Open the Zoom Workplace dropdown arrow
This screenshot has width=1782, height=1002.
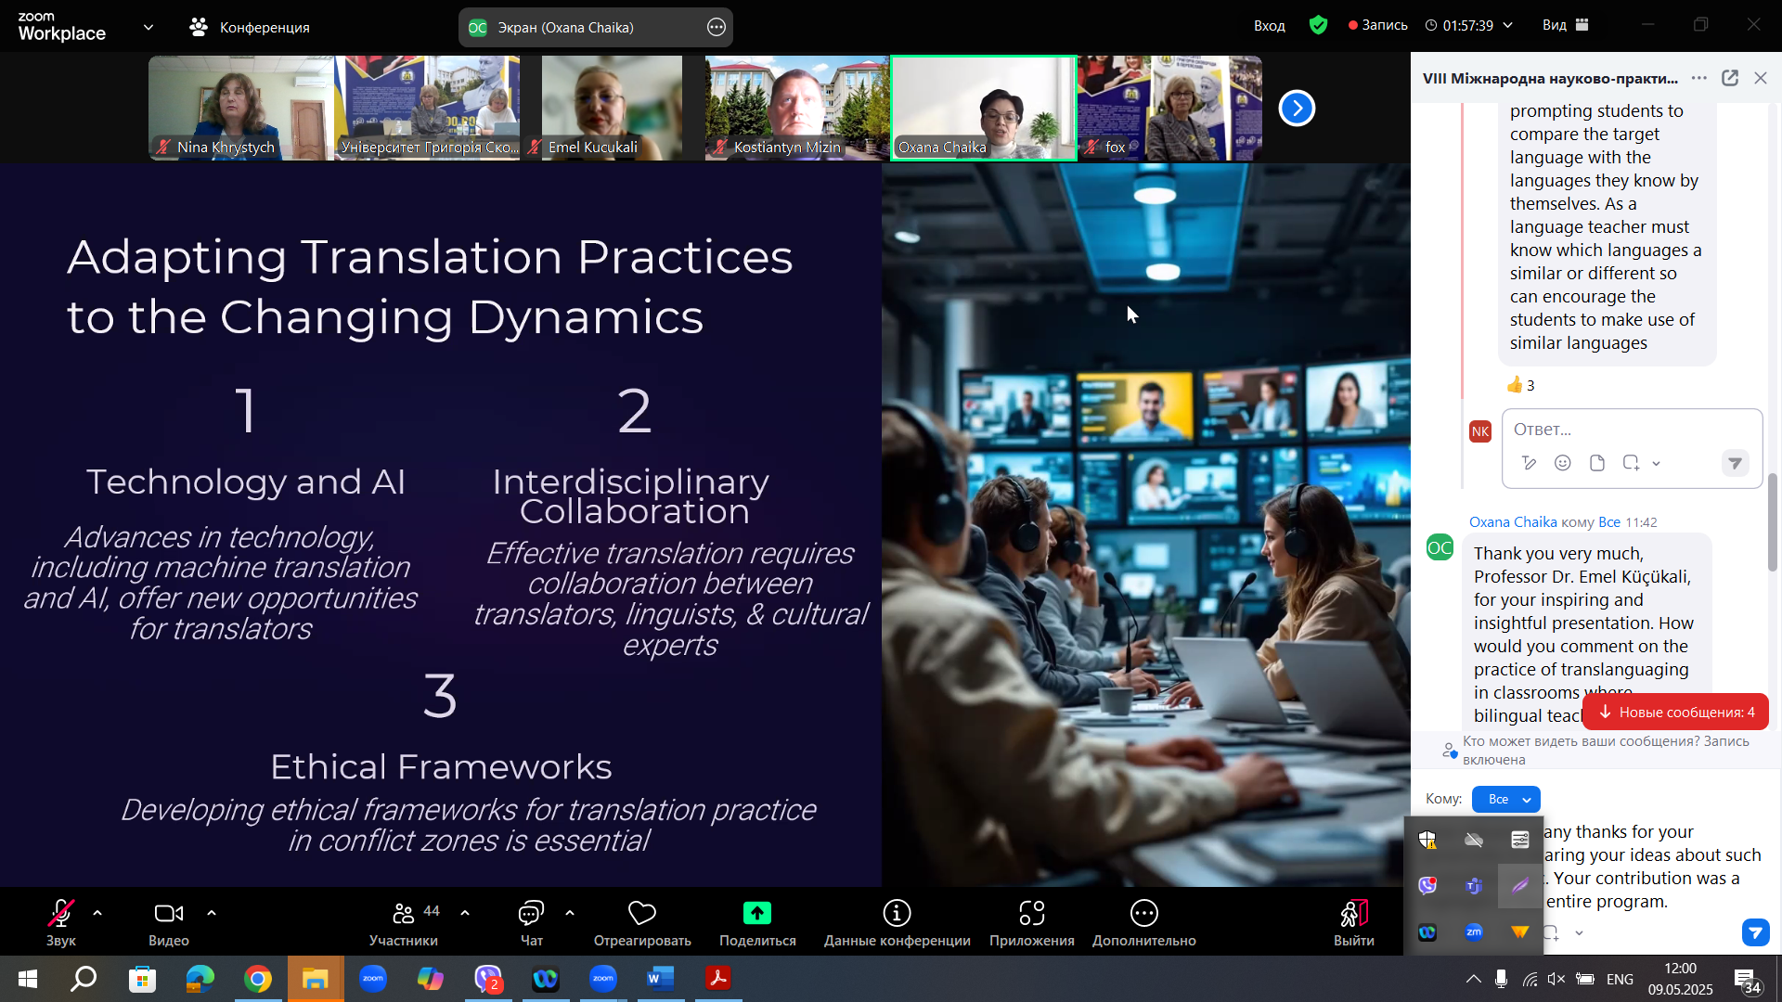coord(148,27)
